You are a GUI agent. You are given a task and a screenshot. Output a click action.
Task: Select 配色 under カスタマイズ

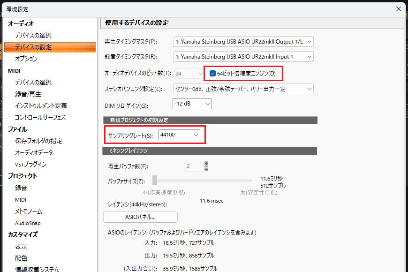click(x=21, y=258)
